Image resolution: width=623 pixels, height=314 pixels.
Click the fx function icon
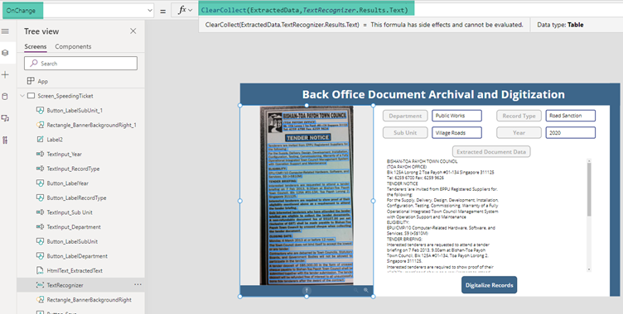point(182,10)
